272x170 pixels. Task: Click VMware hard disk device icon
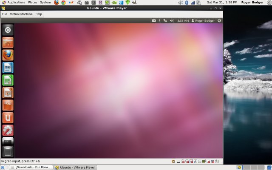(x=178, y=161)
